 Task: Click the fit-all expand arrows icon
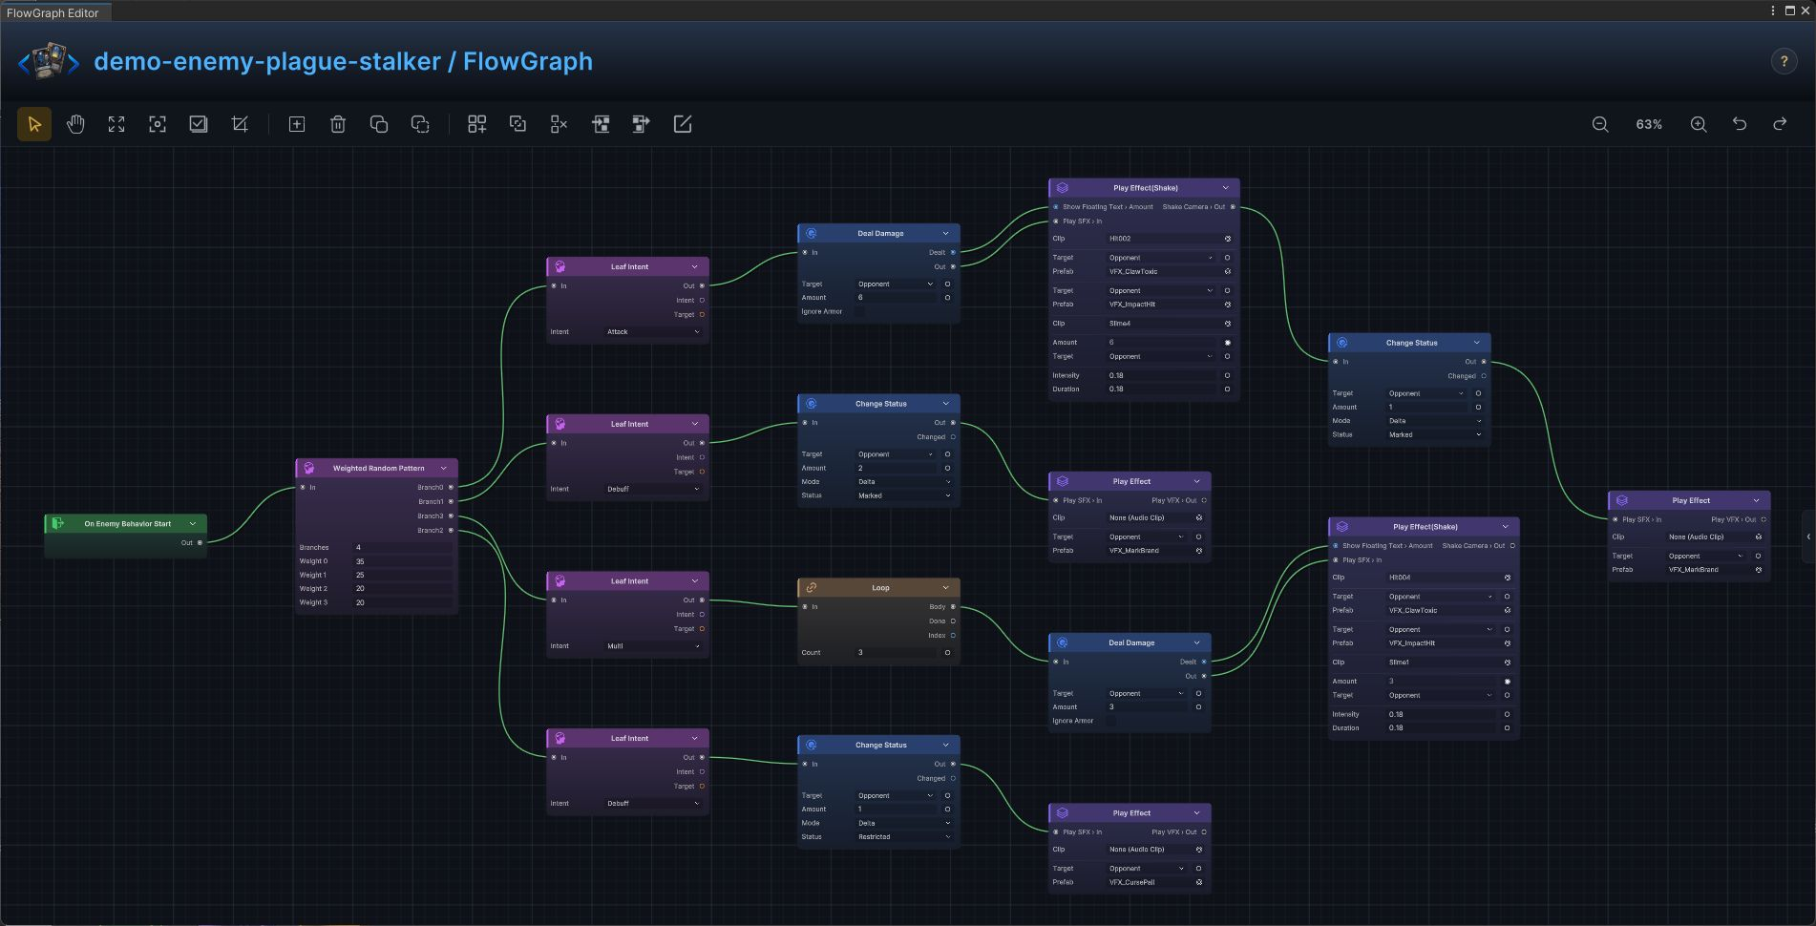(116, 124)
